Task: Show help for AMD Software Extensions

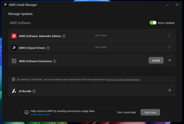Action: (55, 61)
